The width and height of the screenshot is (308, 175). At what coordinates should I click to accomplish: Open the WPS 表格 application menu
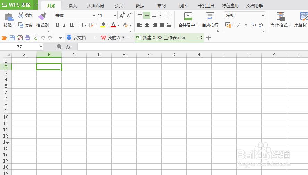pos(19,5)
